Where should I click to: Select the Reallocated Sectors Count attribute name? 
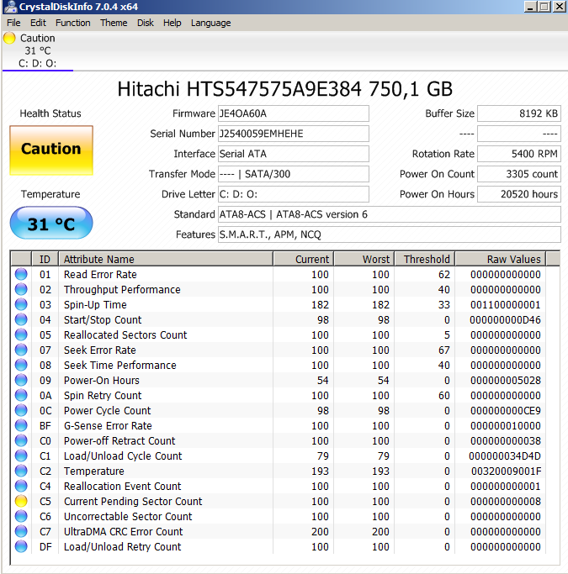click(x=125, y=335)
